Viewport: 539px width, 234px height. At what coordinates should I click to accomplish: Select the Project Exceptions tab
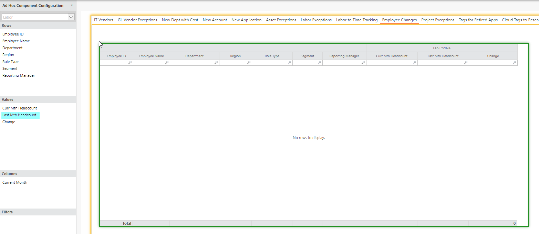(x=438, y=20)
